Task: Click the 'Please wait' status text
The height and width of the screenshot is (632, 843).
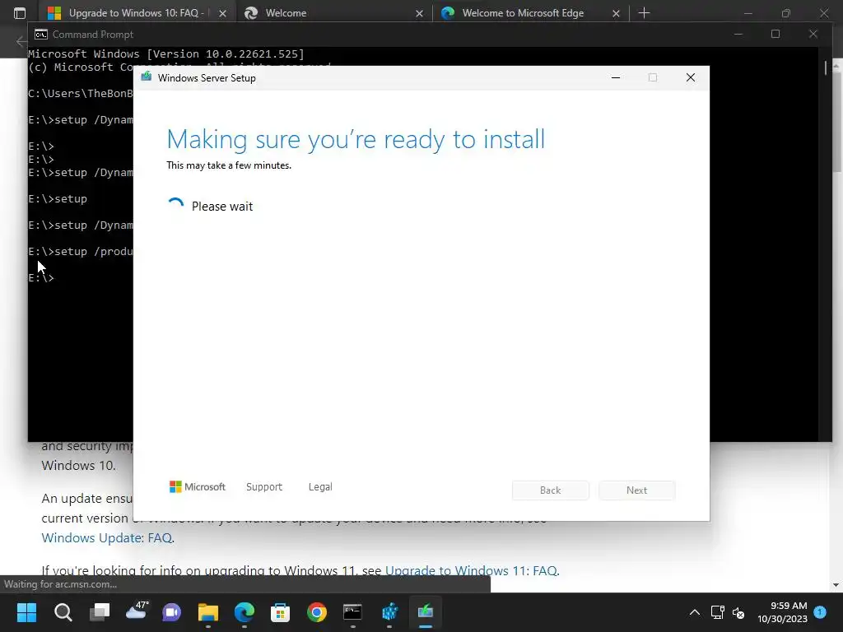Action: [222, 207]
